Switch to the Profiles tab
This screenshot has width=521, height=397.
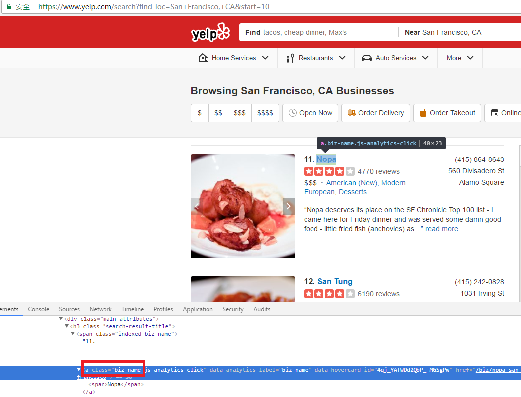[163, 309]
